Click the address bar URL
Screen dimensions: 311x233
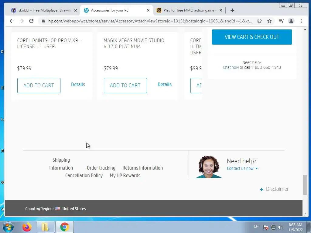tap(150, 21)
